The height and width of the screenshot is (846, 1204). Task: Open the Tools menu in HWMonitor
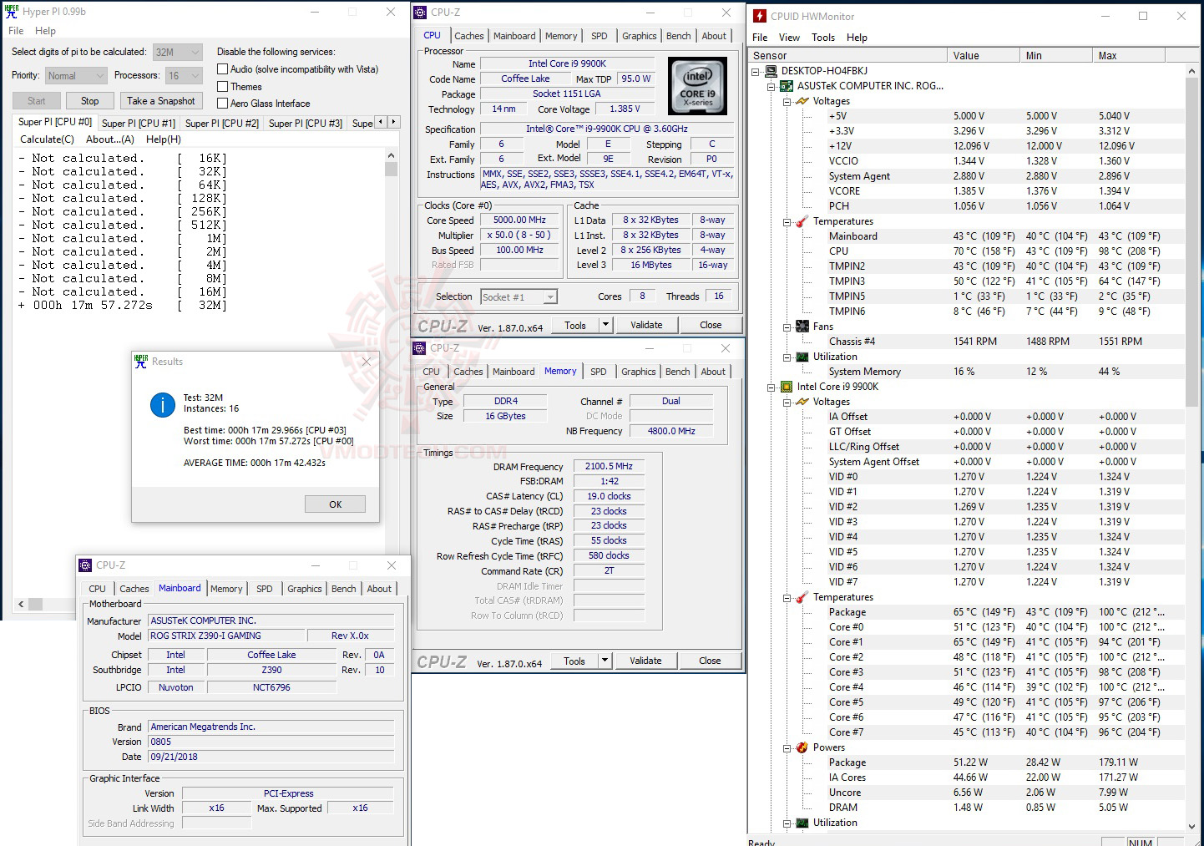coord(823,38)
